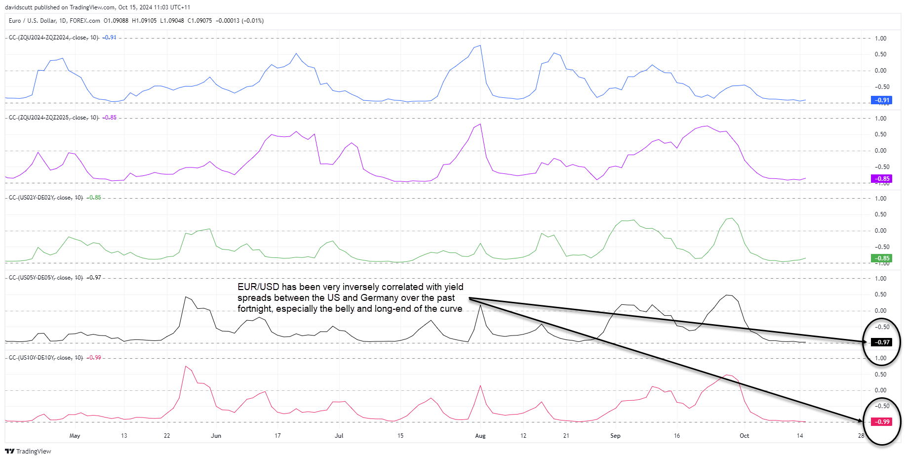Click the CC (ZQU2024-ZQZ2025, close, 10) indicator legend
Screen dimensions: 906x460
click(54, 118)
